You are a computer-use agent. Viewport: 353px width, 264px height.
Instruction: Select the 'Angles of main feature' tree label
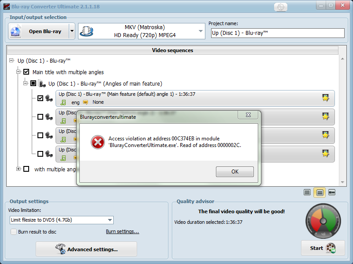(x=105, y=83)
